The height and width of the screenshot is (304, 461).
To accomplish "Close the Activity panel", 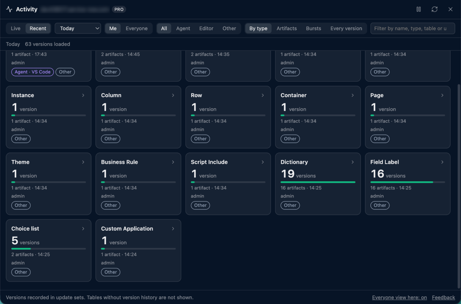I will point(450,9).
